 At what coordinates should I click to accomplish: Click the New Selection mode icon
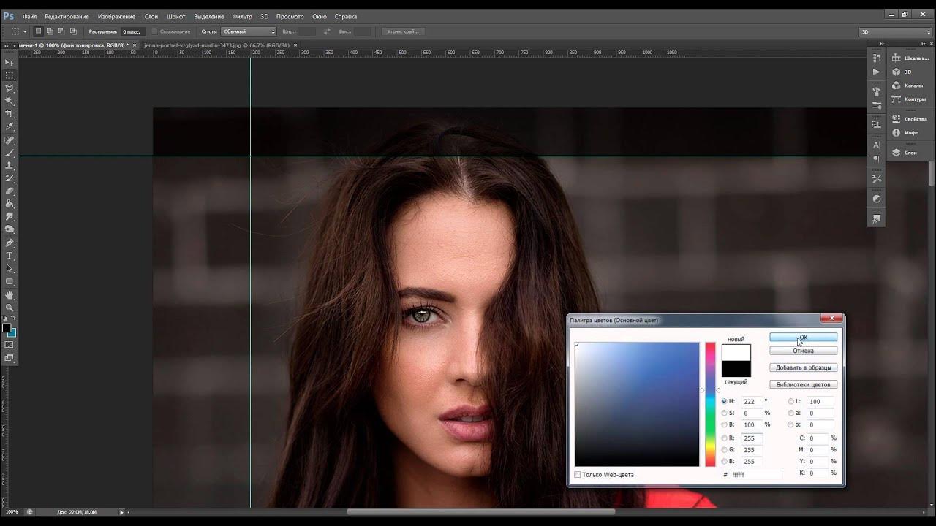(39, 31)
